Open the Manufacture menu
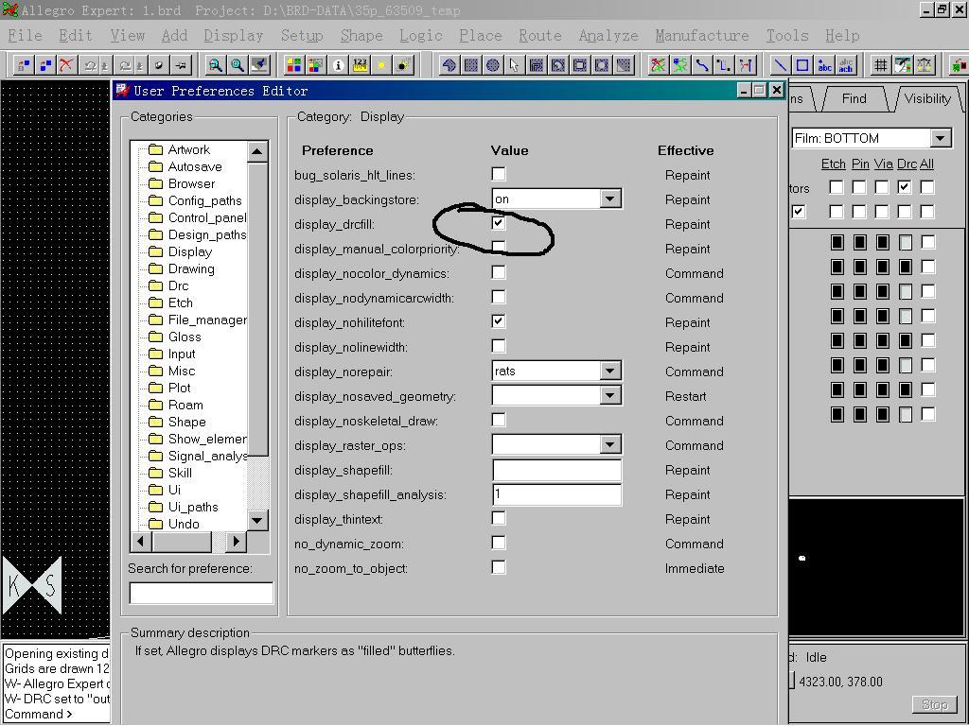 pos(702,36)
